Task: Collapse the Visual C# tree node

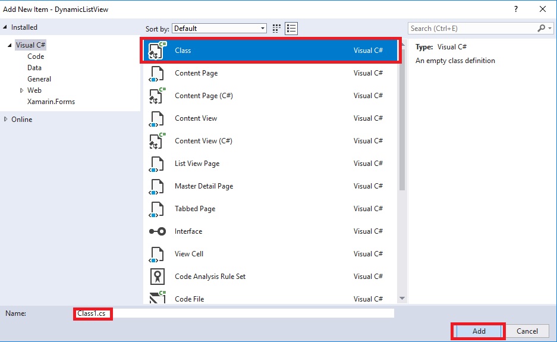Action: (10, 45)
